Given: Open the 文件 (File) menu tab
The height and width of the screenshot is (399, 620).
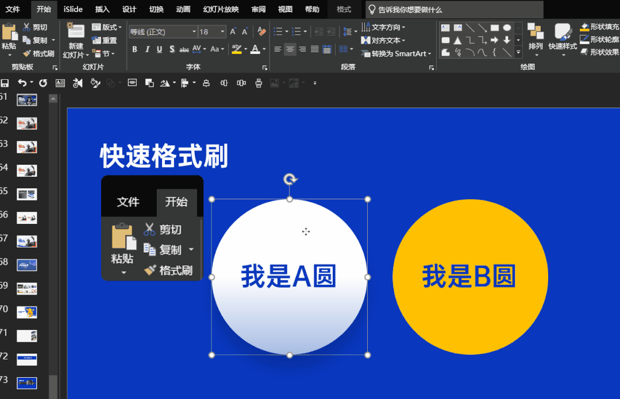Looking at the screenshot, I should (13, 9).
